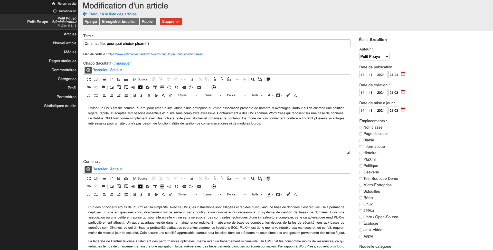Viewport: 493px width, 250px height.
Task: Open Format dropdown in Contenu editor
Action: tap(212, 194)
